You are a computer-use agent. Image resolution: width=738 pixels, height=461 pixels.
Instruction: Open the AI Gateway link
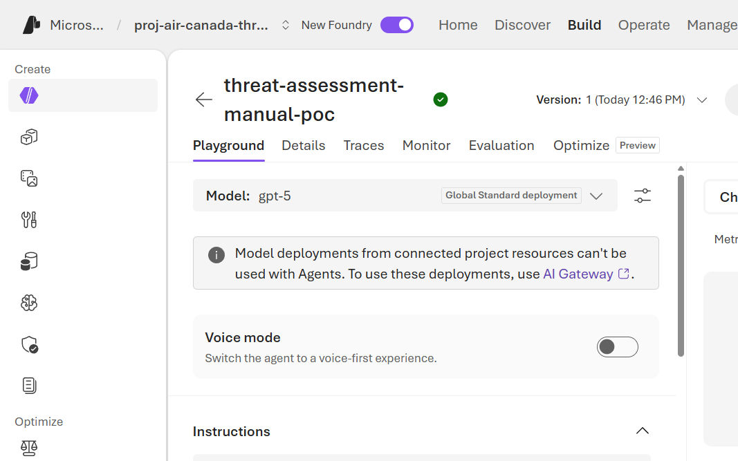coord(578,274)
